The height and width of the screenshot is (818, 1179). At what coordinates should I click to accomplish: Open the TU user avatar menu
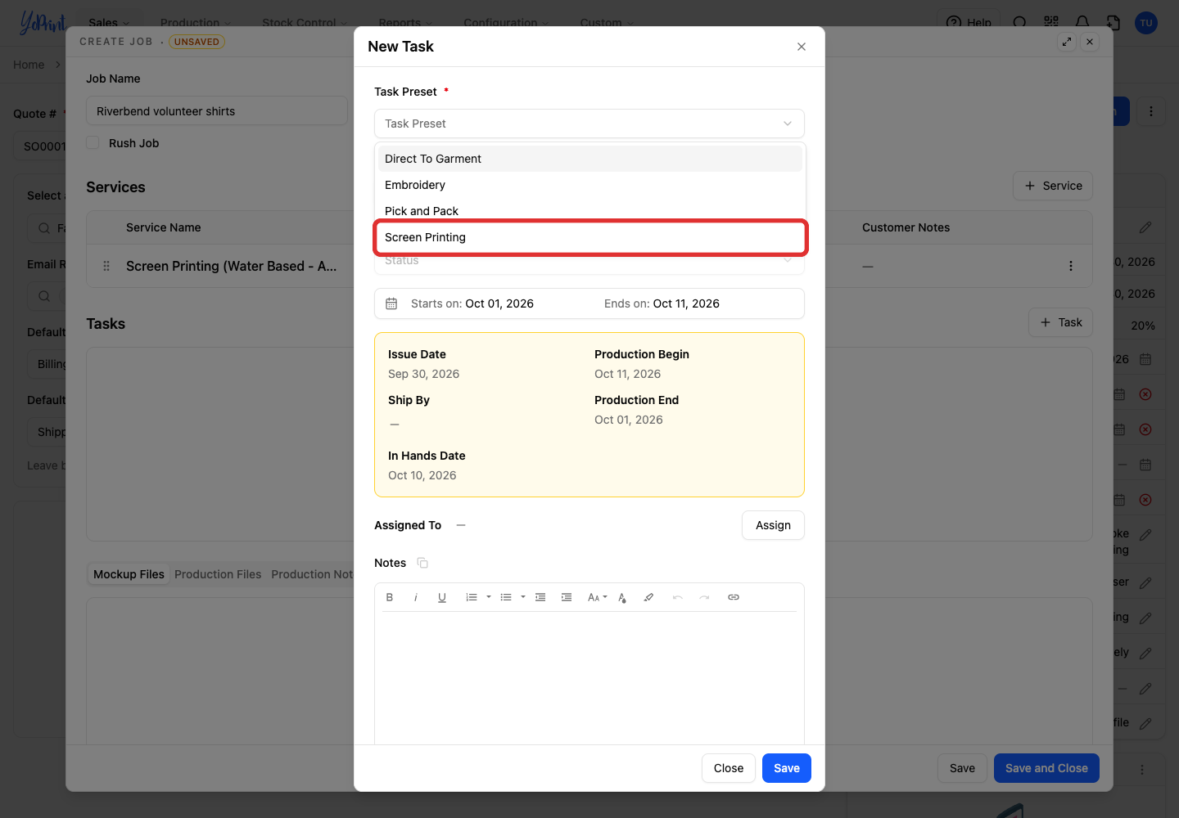(1146, 23)
